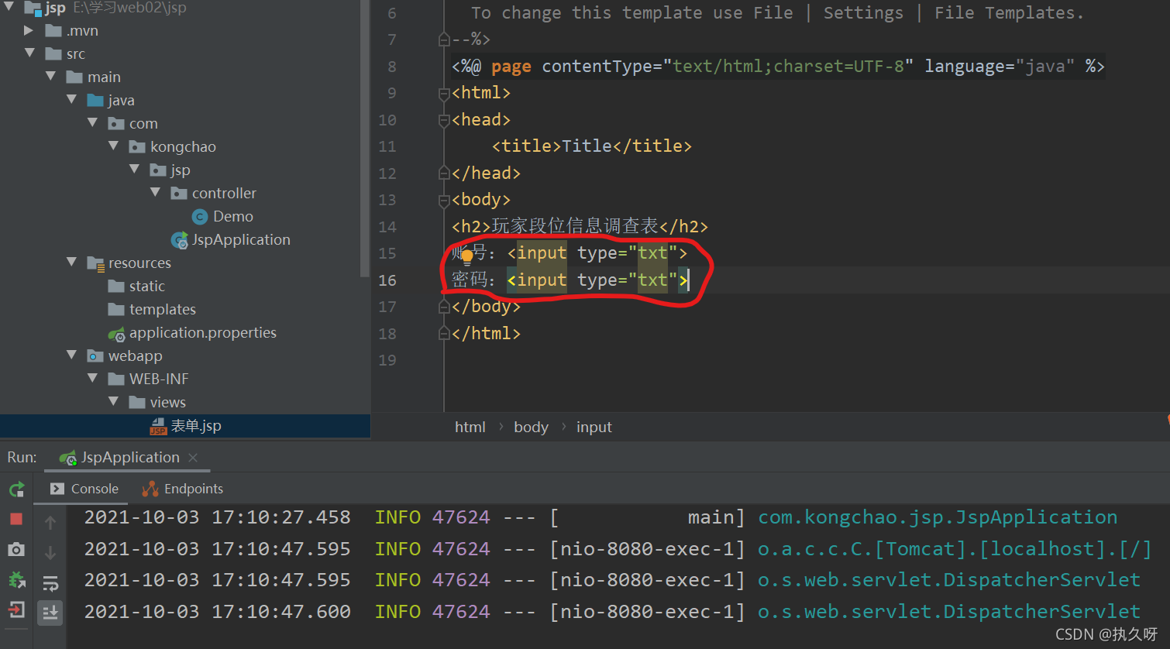Click the Console tab terminal icon
Image resolution: width=1170 pixels, height=649 pixels.
[x=57, y=489]
